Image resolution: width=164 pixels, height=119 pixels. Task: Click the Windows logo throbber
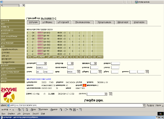[161, 114]
